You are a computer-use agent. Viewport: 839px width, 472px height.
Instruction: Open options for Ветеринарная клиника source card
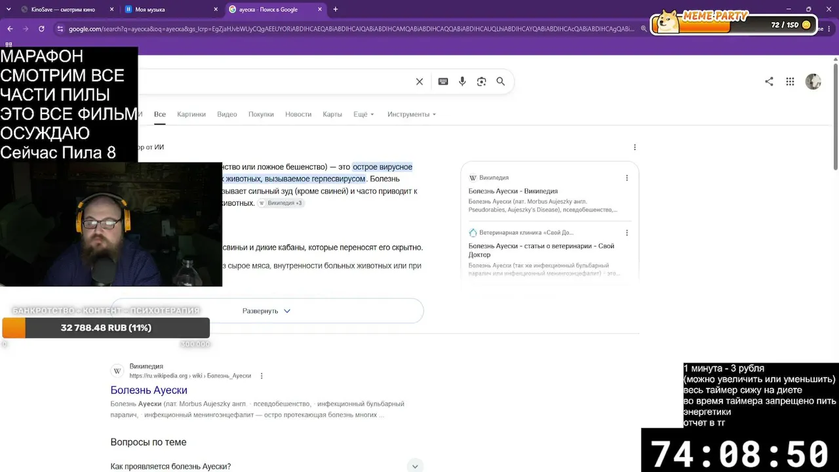(x=627, y=233)
